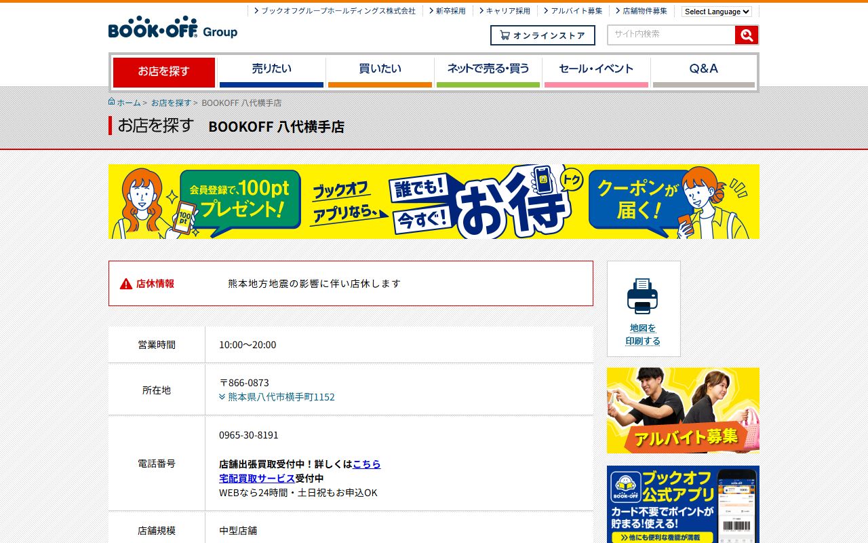Open the 宅配買取サービス link
The width and height of the screenshot is (868, 543).
click(x=257, y=479)
